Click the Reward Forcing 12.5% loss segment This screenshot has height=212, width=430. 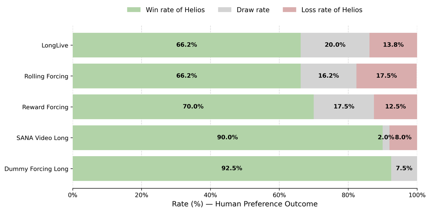point(396,107)
